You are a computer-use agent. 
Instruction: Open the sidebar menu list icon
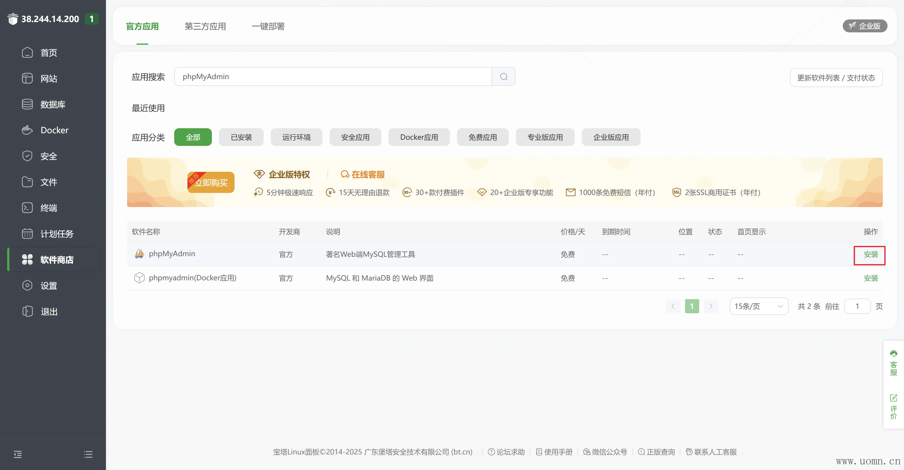pos(88,454)
